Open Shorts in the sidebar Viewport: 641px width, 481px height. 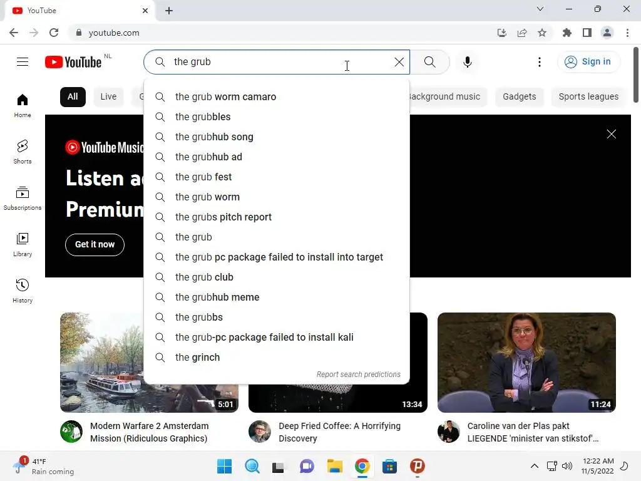point(23,152)
